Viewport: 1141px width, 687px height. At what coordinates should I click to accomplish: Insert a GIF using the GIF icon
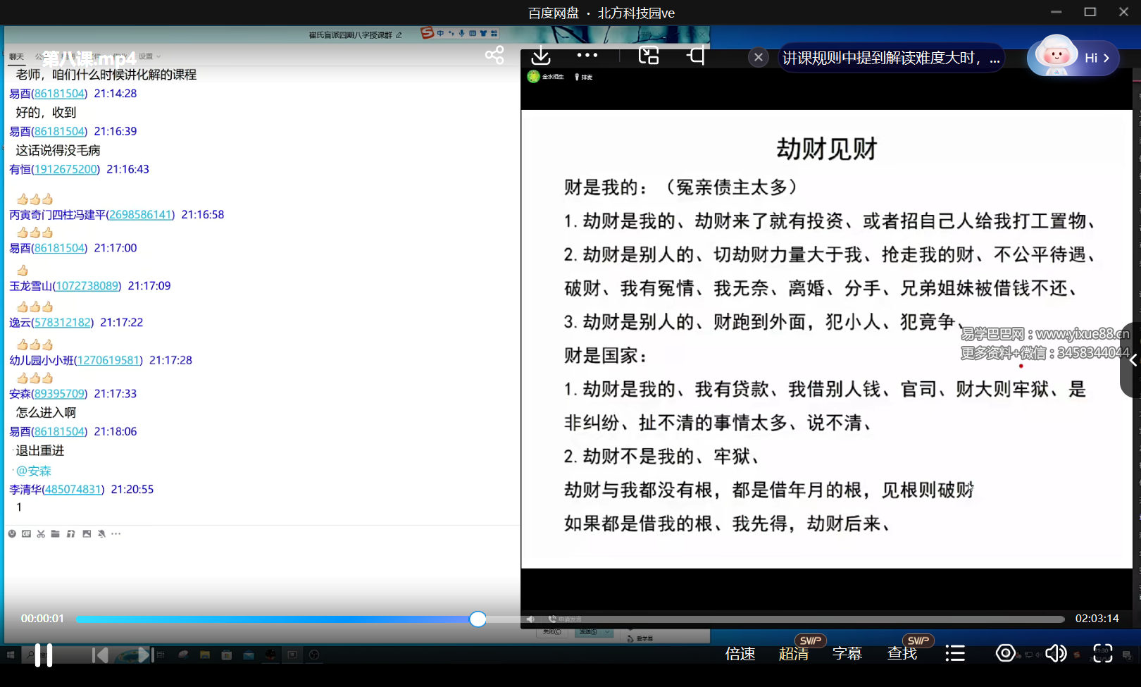pyautogui.click(x=26, y=533)
